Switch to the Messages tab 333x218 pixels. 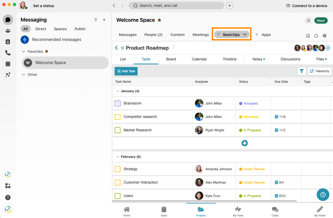click(x=128, y=35)
